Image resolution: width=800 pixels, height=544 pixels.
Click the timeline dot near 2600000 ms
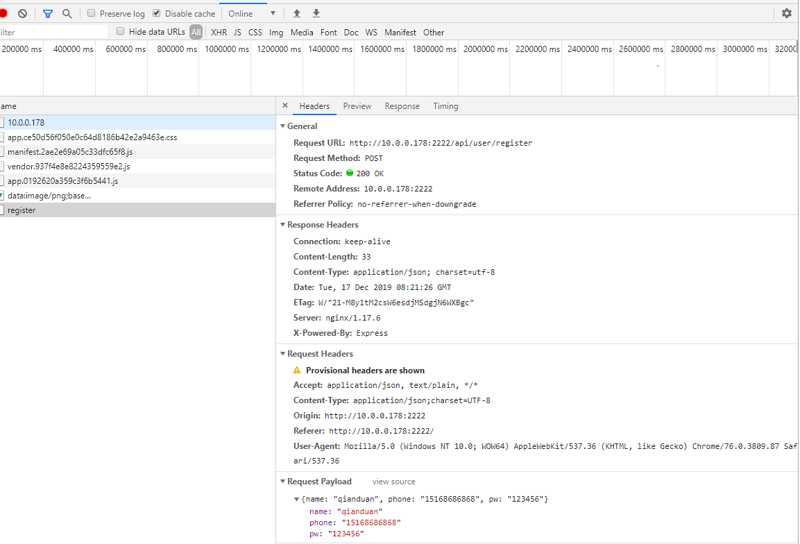(x=658, y=66)
